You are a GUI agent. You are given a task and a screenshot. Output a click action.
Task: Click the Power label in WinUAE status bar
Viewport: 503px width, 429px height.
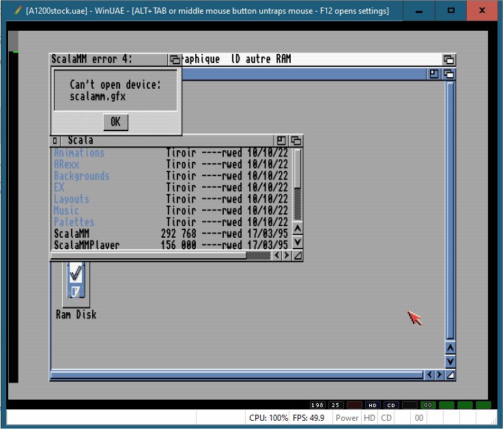point(347,418)
